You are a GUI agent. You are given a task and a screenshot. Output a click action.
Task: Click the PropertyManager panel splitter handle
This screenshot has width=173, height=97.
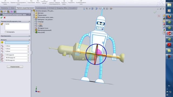(x=31, y=53)
